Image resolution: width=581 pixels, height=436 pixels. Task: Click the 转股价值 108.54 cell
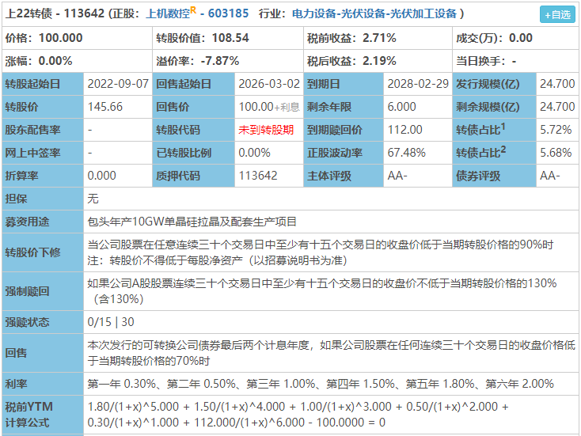coord(228,38)
